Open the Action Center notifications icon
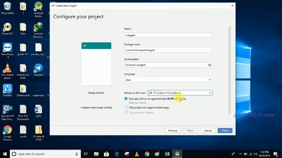282x158 pixels. (275, 154)
